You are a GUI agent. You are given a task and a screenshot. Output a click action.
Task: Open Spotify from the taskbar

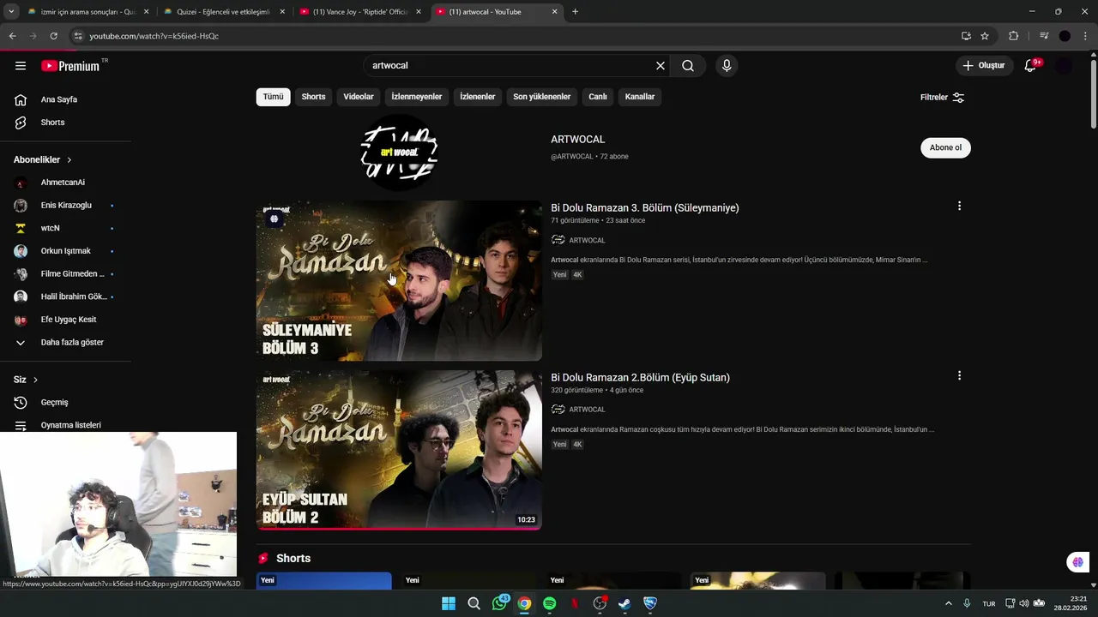pyautogui.click(x=549, y=603)
